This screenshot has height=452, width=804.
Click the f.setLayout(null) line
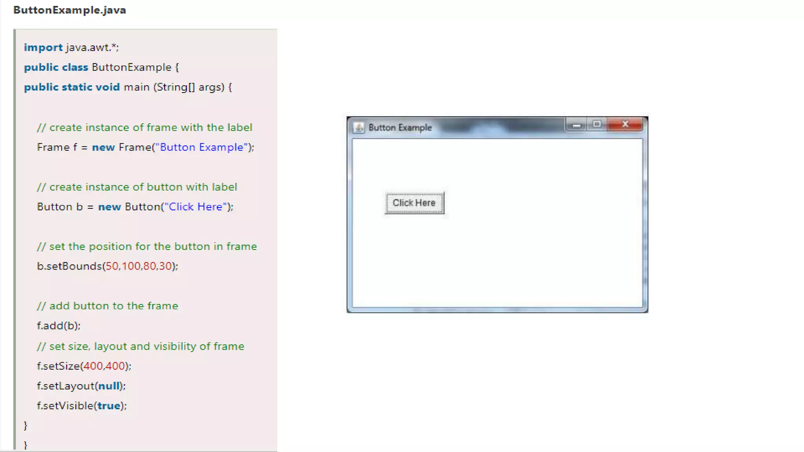(81, 386)
